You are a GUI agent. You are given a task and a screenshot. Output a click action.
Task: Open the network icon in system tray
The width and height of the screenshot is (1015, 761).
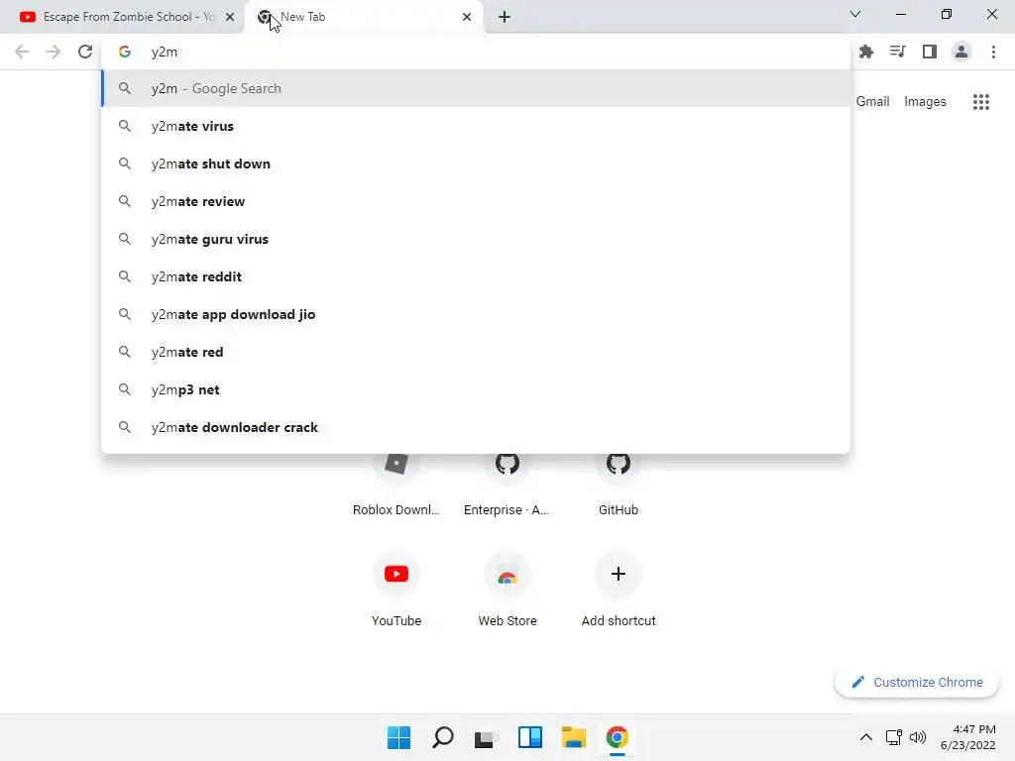[x=893, y=737]
